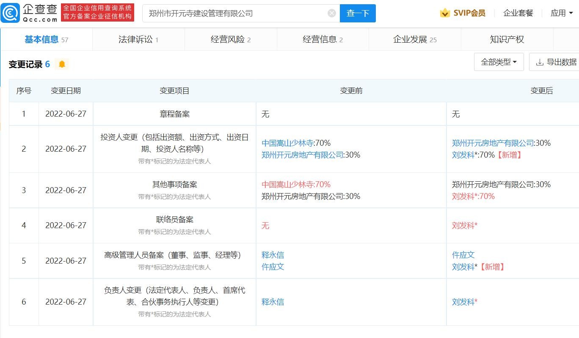
Task: Open 刘发科 link in row 2 变更后
Action: (x=463, y=155)
